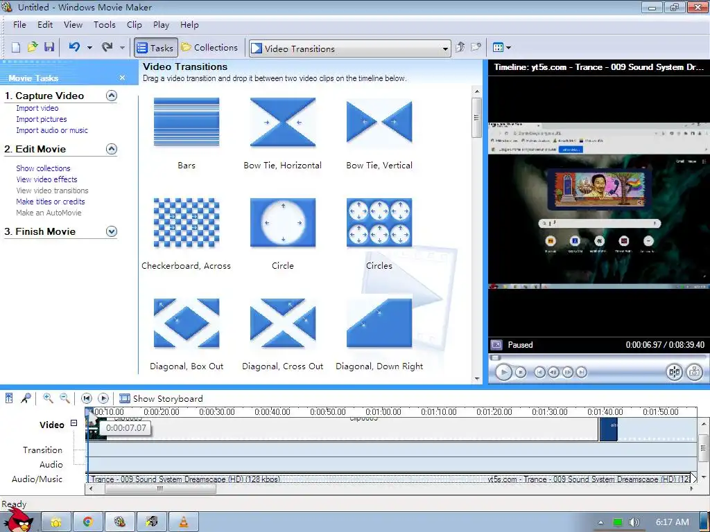Open the File menu

pos(19,25)
